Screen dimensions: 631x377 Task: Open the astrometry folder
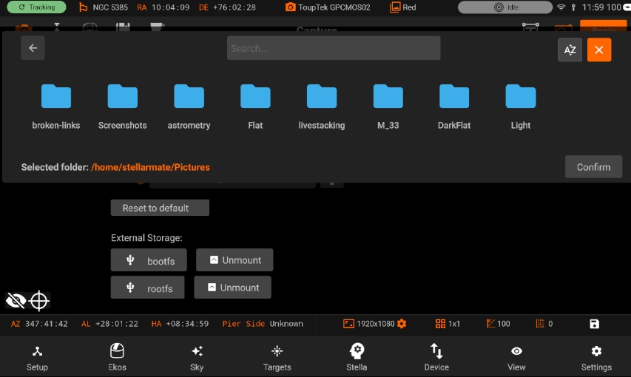click(189, 106)
